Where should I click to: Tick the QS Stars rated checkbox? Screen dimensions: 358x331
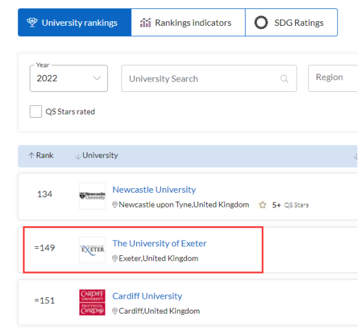[x=36, y=111]
